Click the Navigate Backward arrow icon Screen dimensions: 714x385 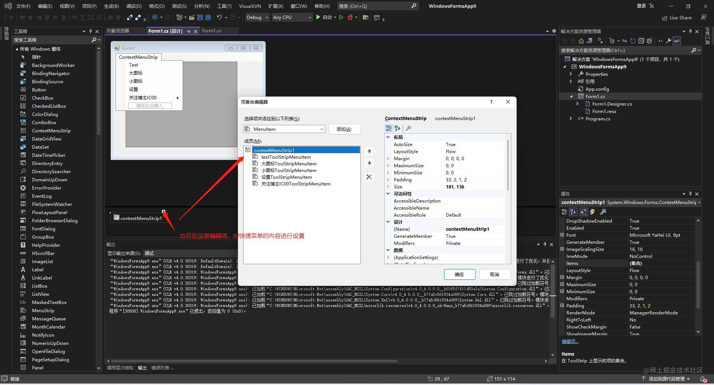click(155, 17)
